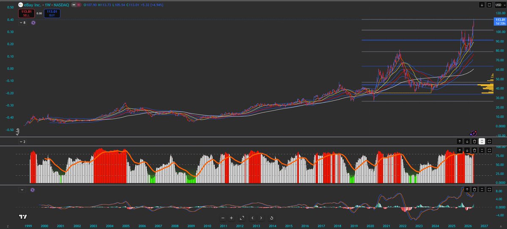507x229 pixels.
Task: Click the purple lightning icon near price axis
Action: [x=473, y=133]
